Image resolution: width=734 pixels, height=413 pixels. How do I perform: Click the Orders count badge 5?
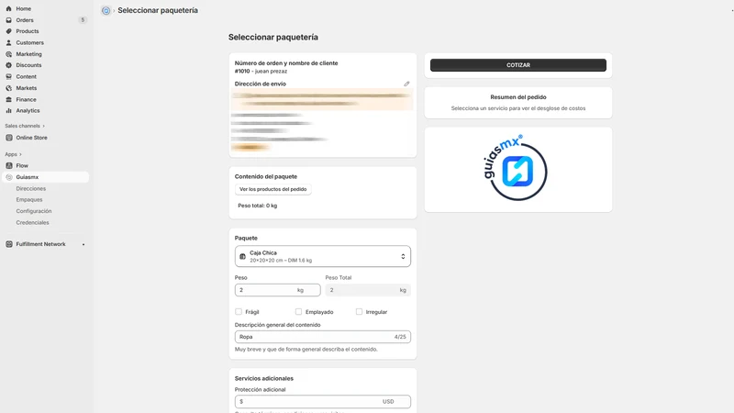[x=83, y=20]
